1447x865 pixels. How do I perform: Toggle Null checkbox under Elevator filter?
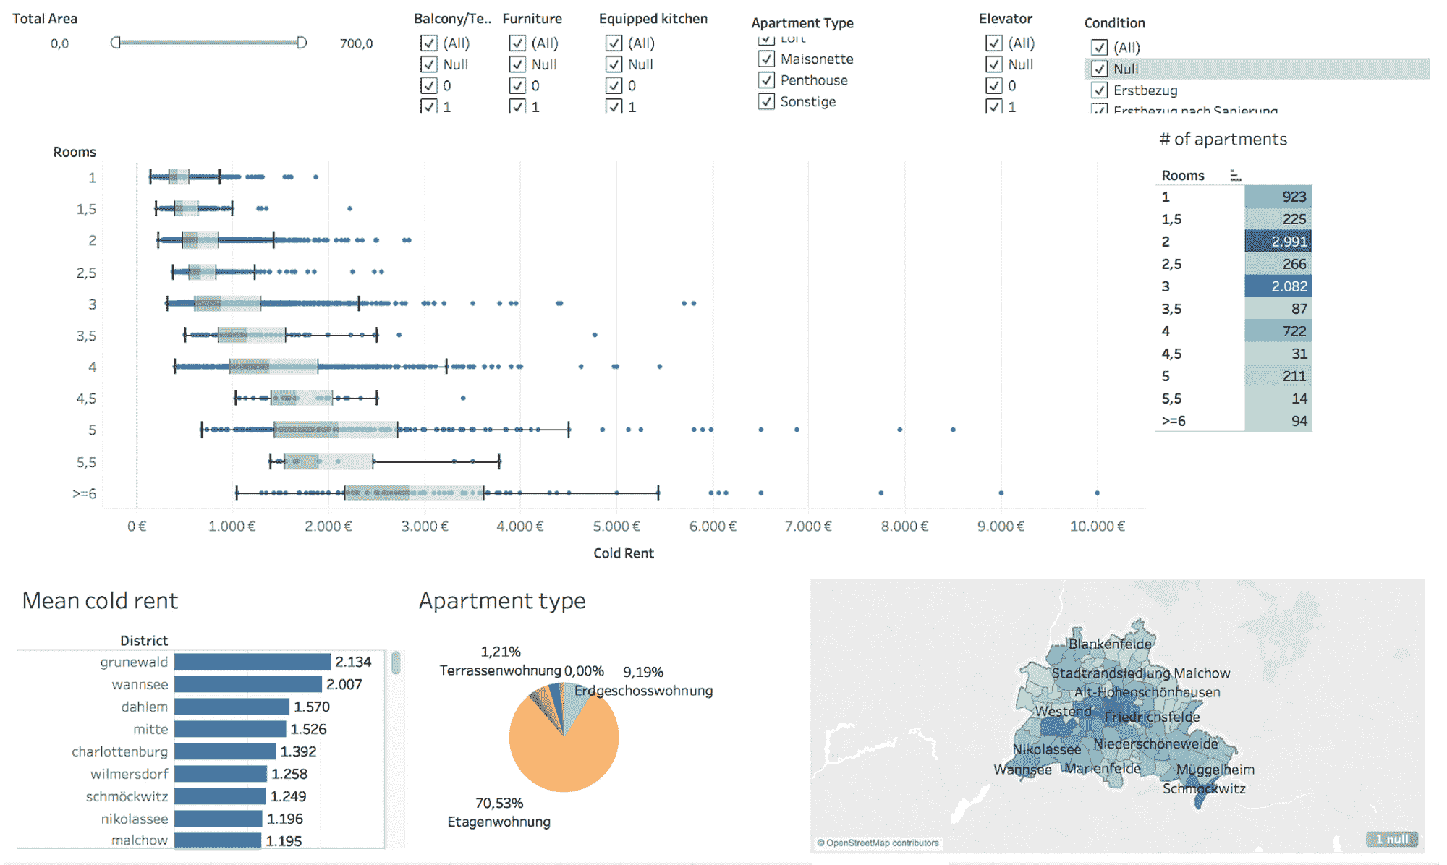point(994,64)
